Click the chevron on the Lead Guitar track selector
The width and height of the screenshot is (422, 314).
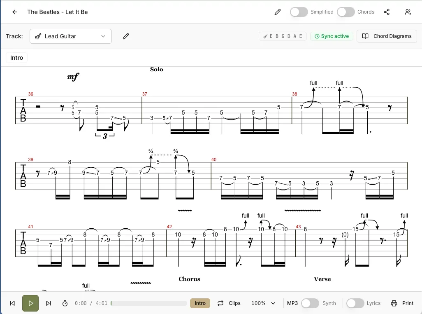tap(103, 36)
